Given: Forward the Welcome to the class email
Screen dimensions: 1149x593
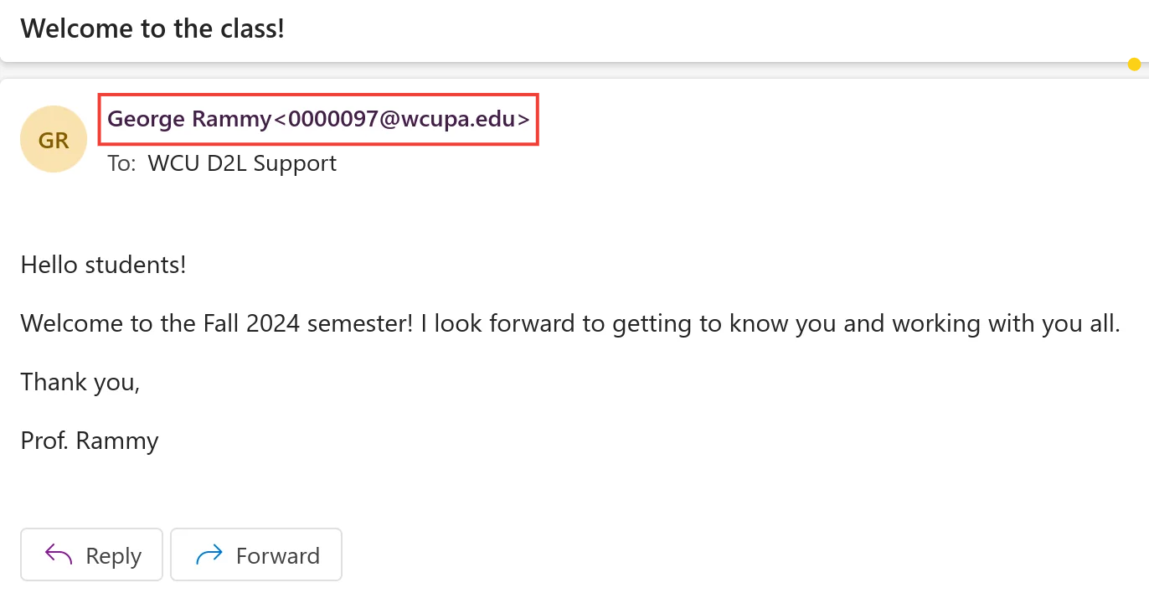Looking at the screenshot, I should (x=256, y=554).
